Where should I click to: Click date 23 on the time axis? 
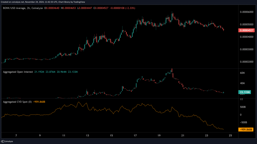[x=207, y=135]
